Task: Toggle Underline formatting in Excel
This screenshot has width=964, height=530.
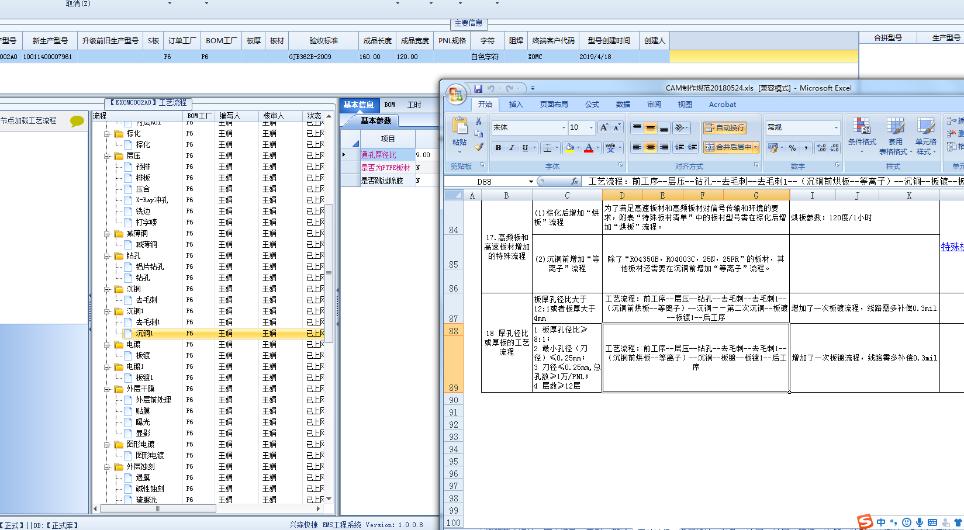Action: click(525, 148)
